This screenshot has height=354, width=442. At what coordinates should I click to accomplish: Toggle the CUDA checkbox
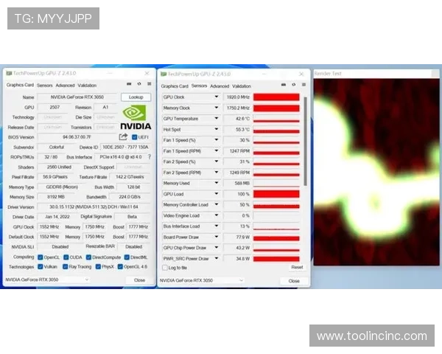pos(66,257)
